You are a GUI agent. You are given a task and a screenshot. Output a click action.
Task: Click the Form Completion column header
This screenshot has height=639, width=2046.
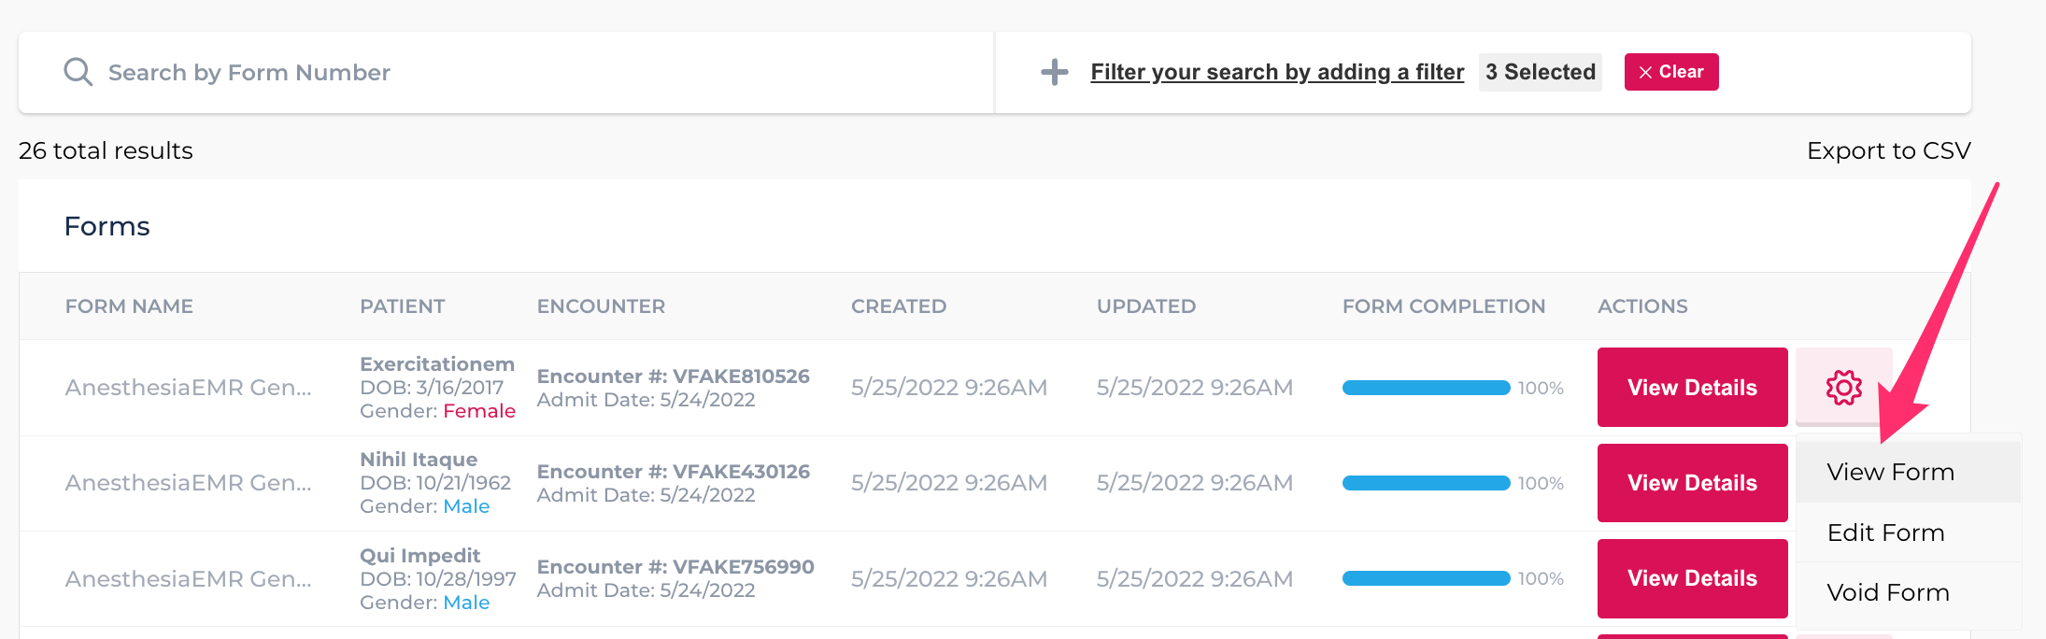[x=1443, y=306]
